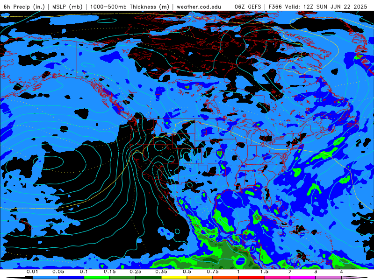
Task: Click the 0.05 legend value
Action: point(58,272)
